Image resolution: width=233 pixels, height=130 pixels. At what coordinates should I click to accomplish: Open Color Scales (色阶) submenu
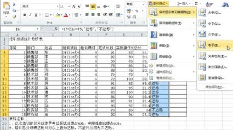pyautogui.click(x=172, y=46)
